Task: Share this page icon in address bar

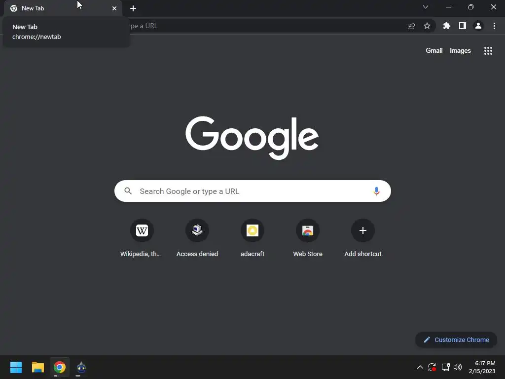Action: click(411, 26)
